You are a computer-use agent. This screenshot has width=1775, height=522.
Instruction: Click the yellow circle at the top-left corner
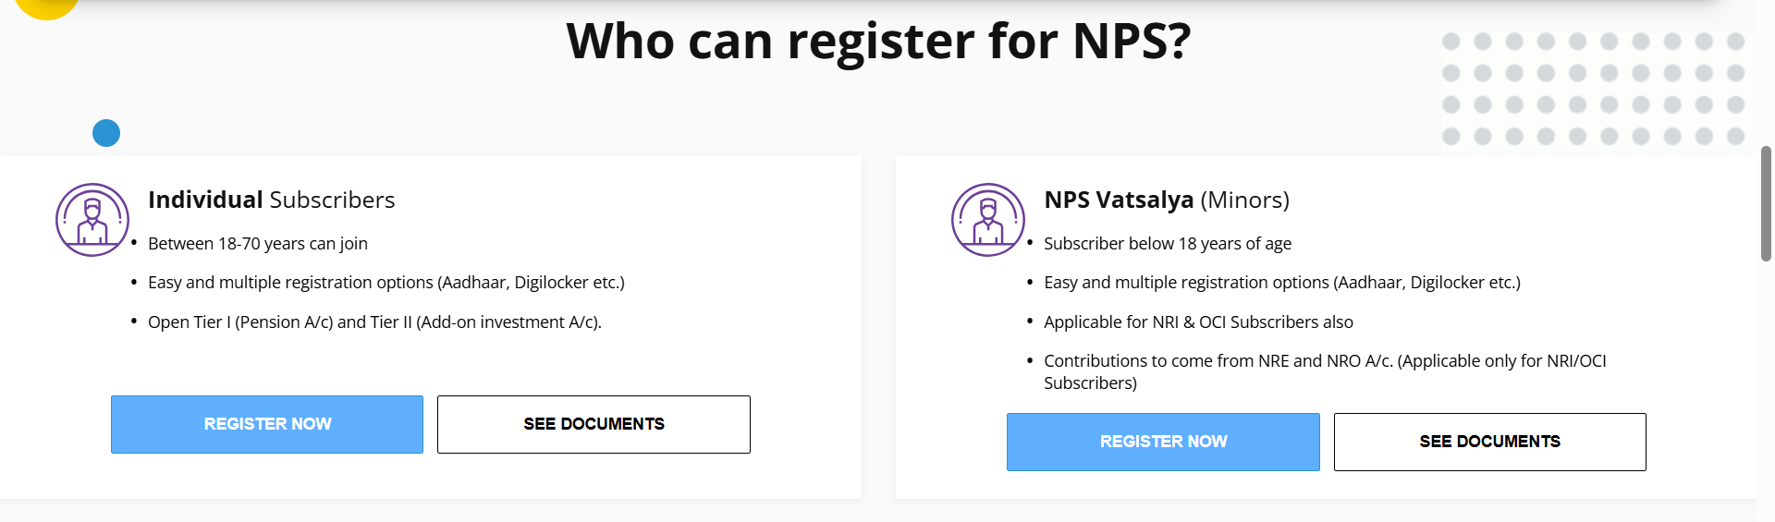coord(46,7)
